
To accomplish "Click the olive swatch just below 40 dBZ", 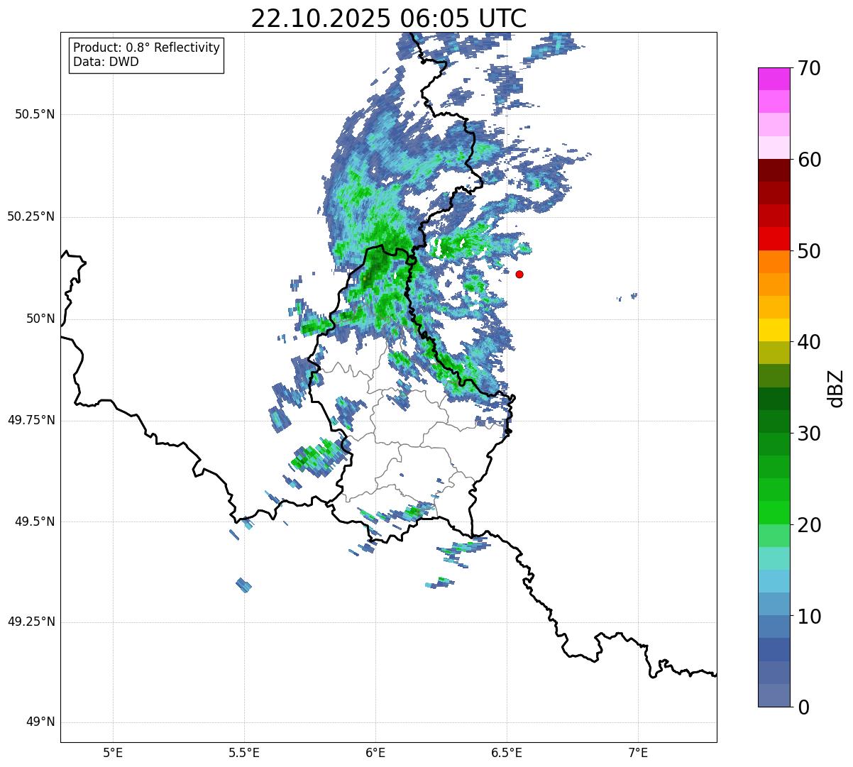I will point(774,353).
